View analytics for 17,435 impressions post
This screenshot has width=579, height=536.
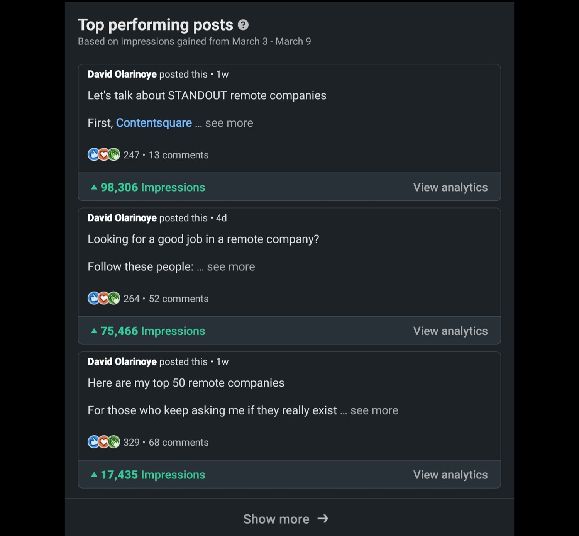[x=450, y=475]
